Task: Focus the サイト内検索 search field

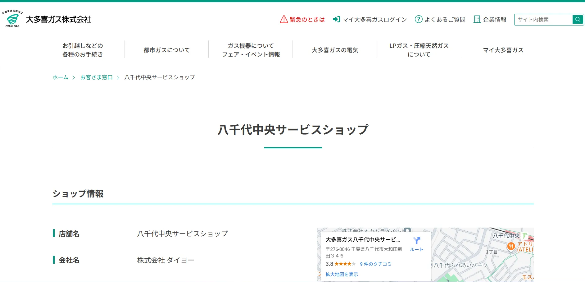Action: (543, 20)
